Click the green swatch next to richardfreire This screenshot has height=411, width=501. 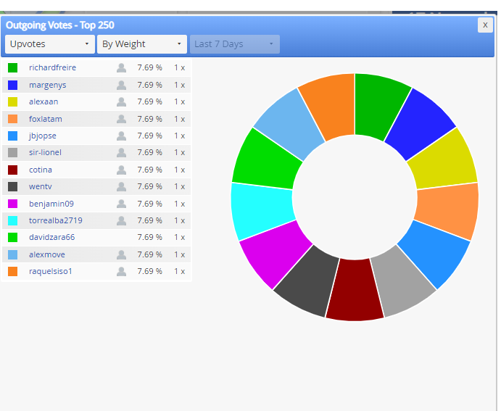pos(13,67)
